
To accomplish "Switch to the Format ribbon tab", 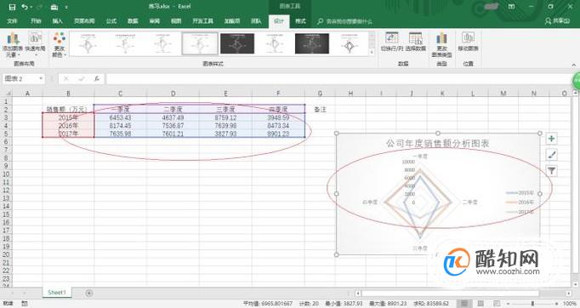I will 300,21.
